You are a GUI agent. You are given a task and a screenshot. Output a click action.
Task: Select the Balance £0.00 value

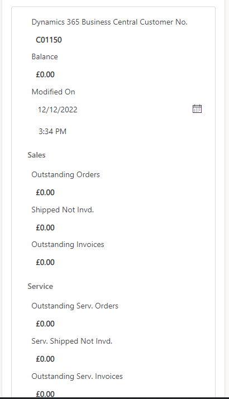click(x=45, y=74)
